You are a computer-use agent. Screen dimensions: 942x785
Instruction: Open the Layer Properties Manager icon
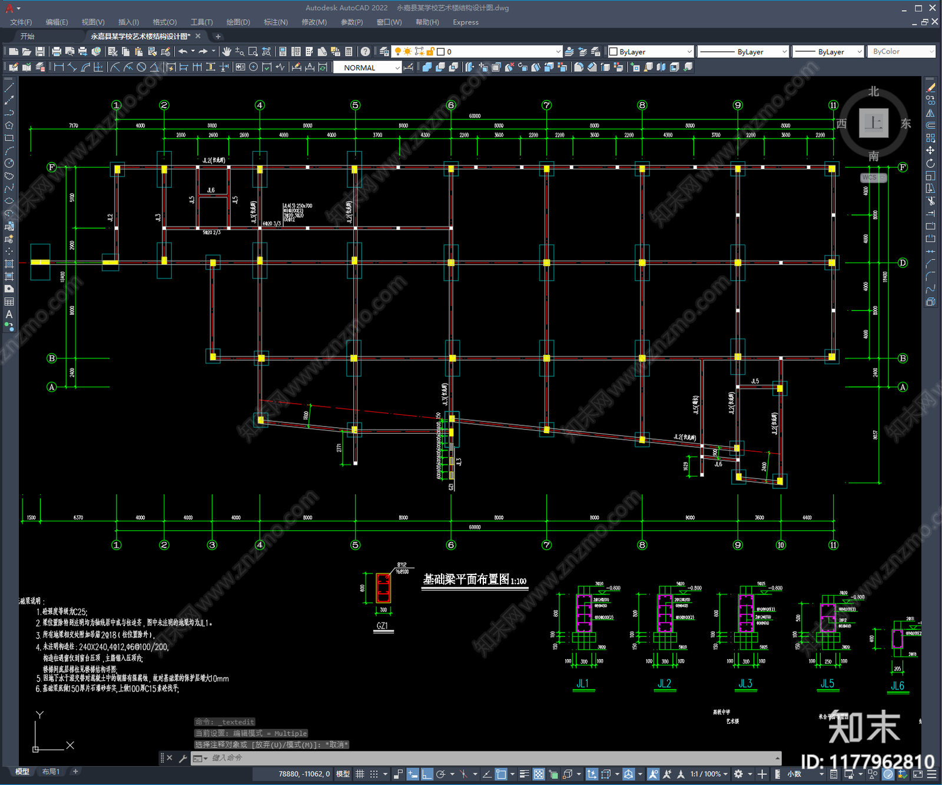(384, 52)
